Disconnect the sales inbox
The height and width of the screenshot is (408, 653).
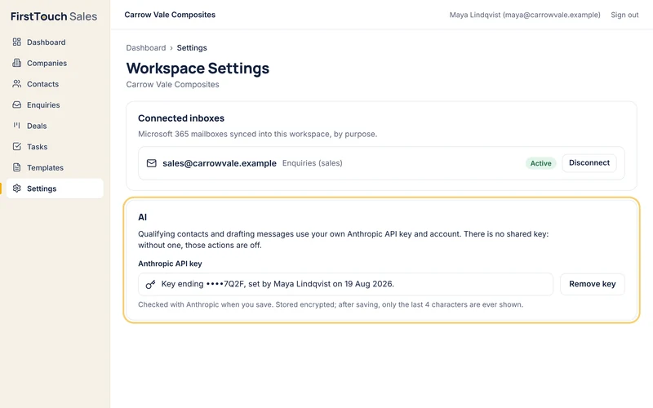click(x=589, y=162)
